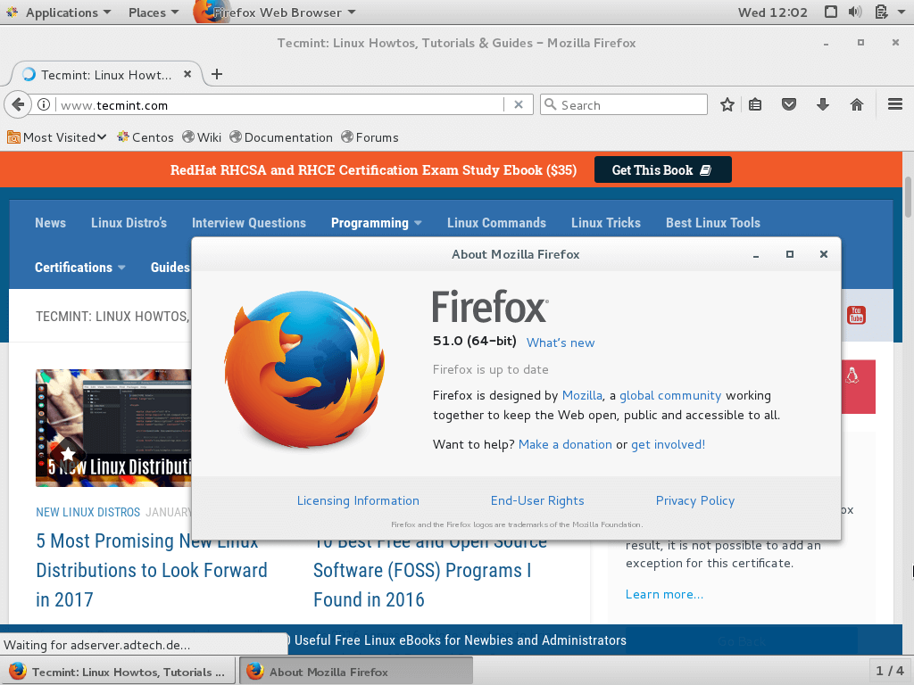
Task: Expand the Certifications menu
Action: pyautogui.click(x=79, y=268)
